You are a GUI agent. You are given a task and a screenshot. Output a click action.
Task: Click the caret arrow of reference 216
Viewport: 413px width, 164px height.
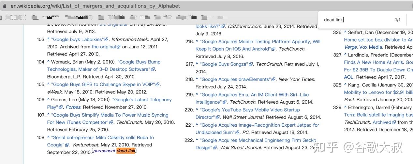point(197,42)
